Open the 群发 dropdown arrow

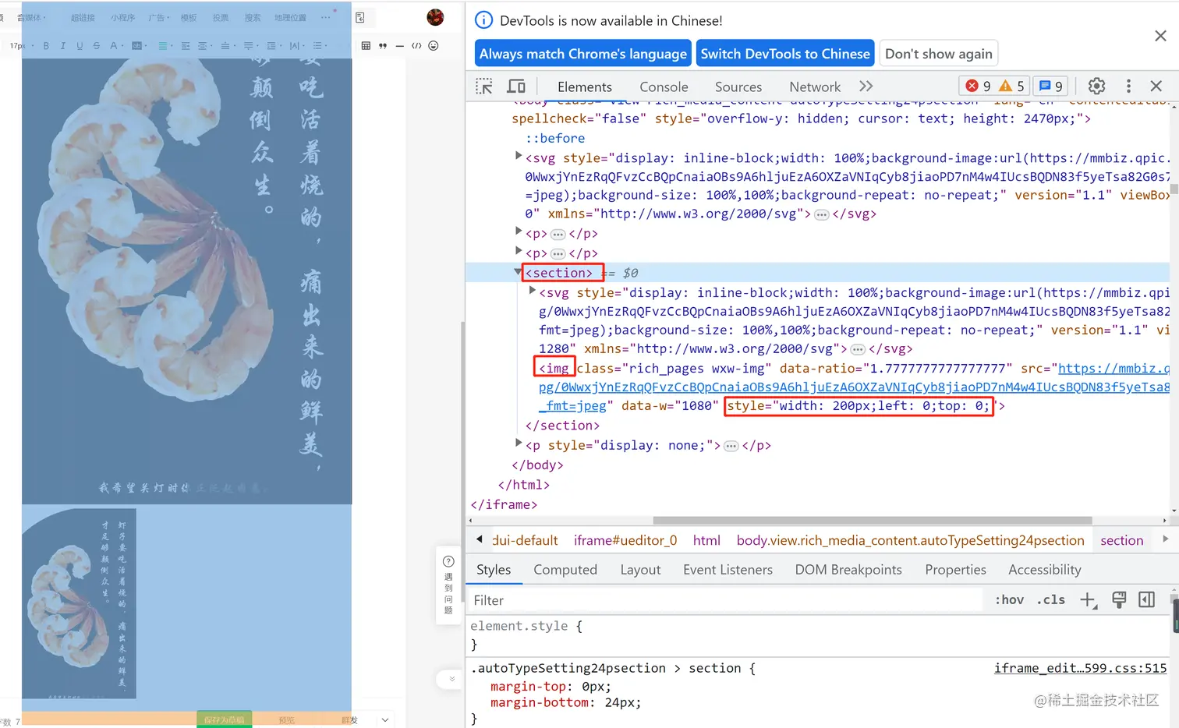(385, 719)
